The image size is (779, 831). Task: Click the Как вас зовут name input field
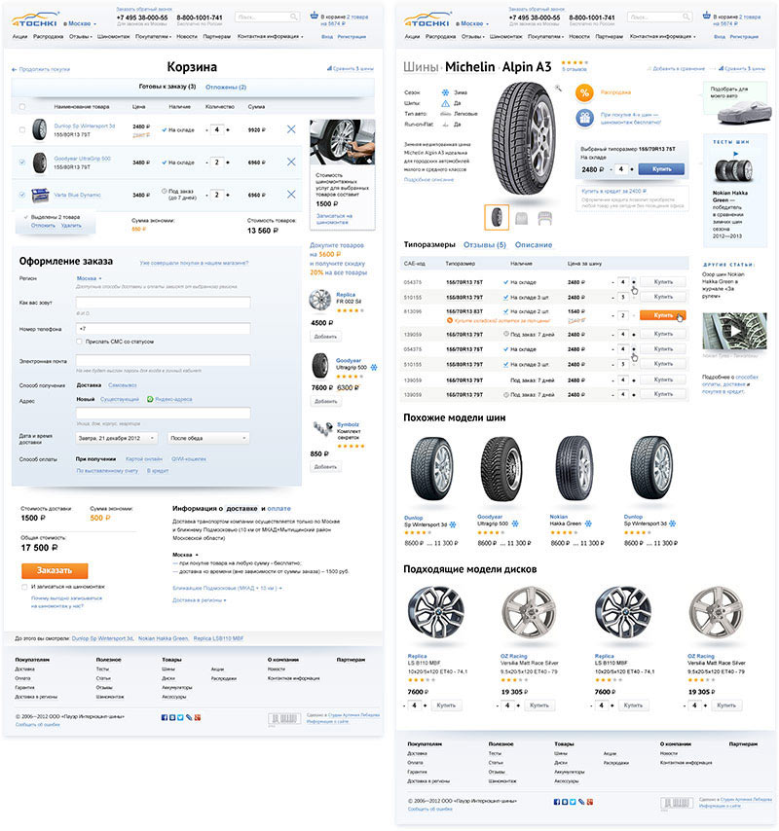pos(163,303)
